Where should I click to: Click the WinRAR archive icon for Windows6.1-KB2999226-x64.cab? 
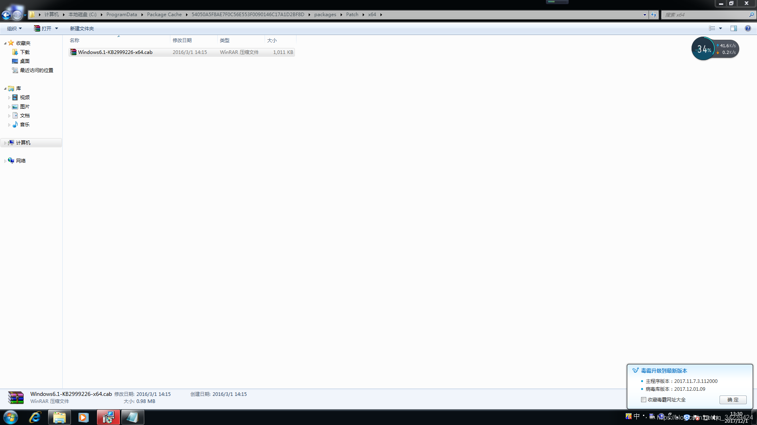(x=73, y=52)
